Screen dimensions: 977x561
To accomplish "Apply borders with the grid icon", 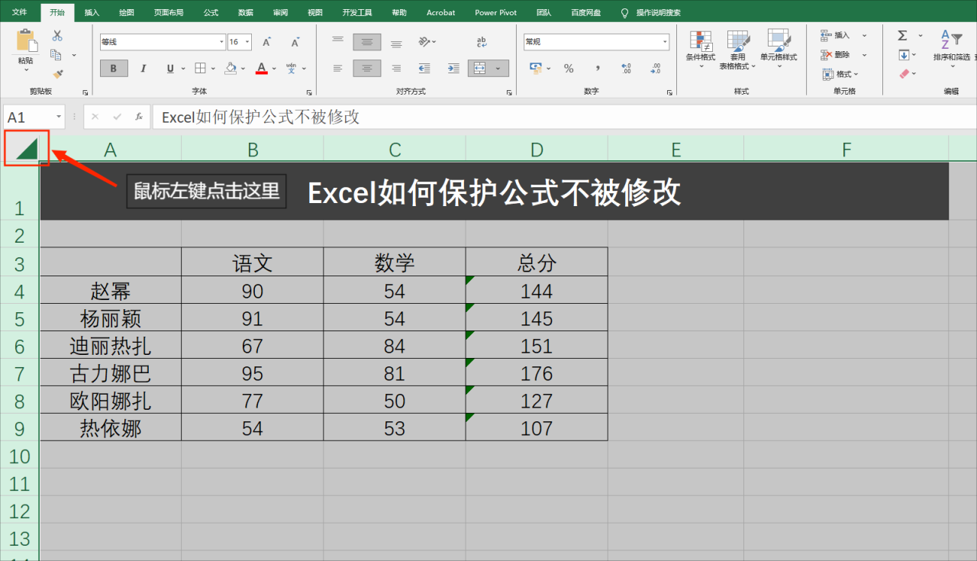I will pyautogui.click(x=200, y=69).
